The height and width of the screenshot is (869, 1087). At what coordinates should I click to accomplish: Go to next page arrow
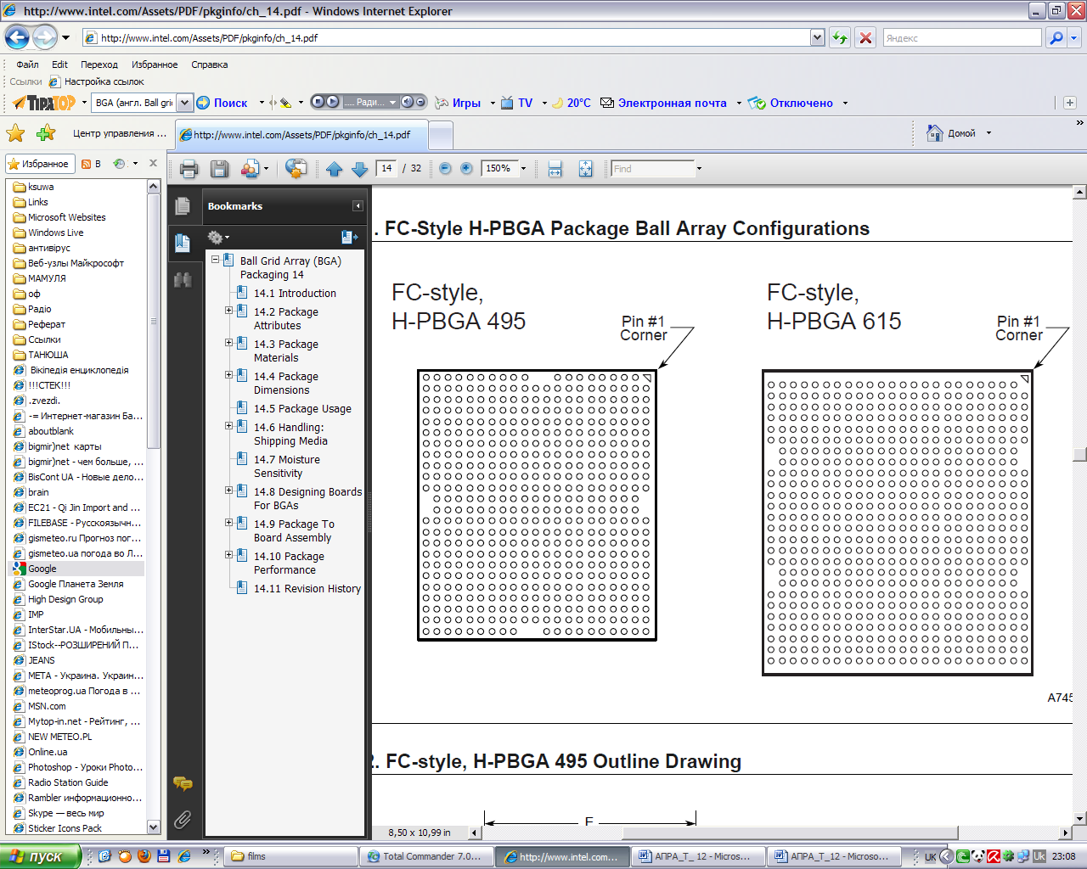pyautogui.click(x=359, y=169)
